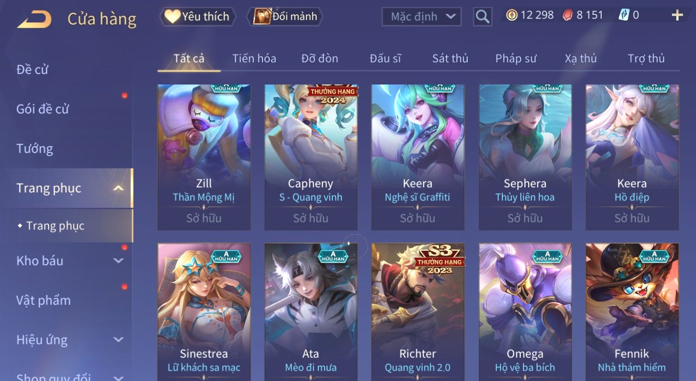Expand the Hiệu ứng sidebar section
Screen dimensions: 696x381
[x=118, y=339]
